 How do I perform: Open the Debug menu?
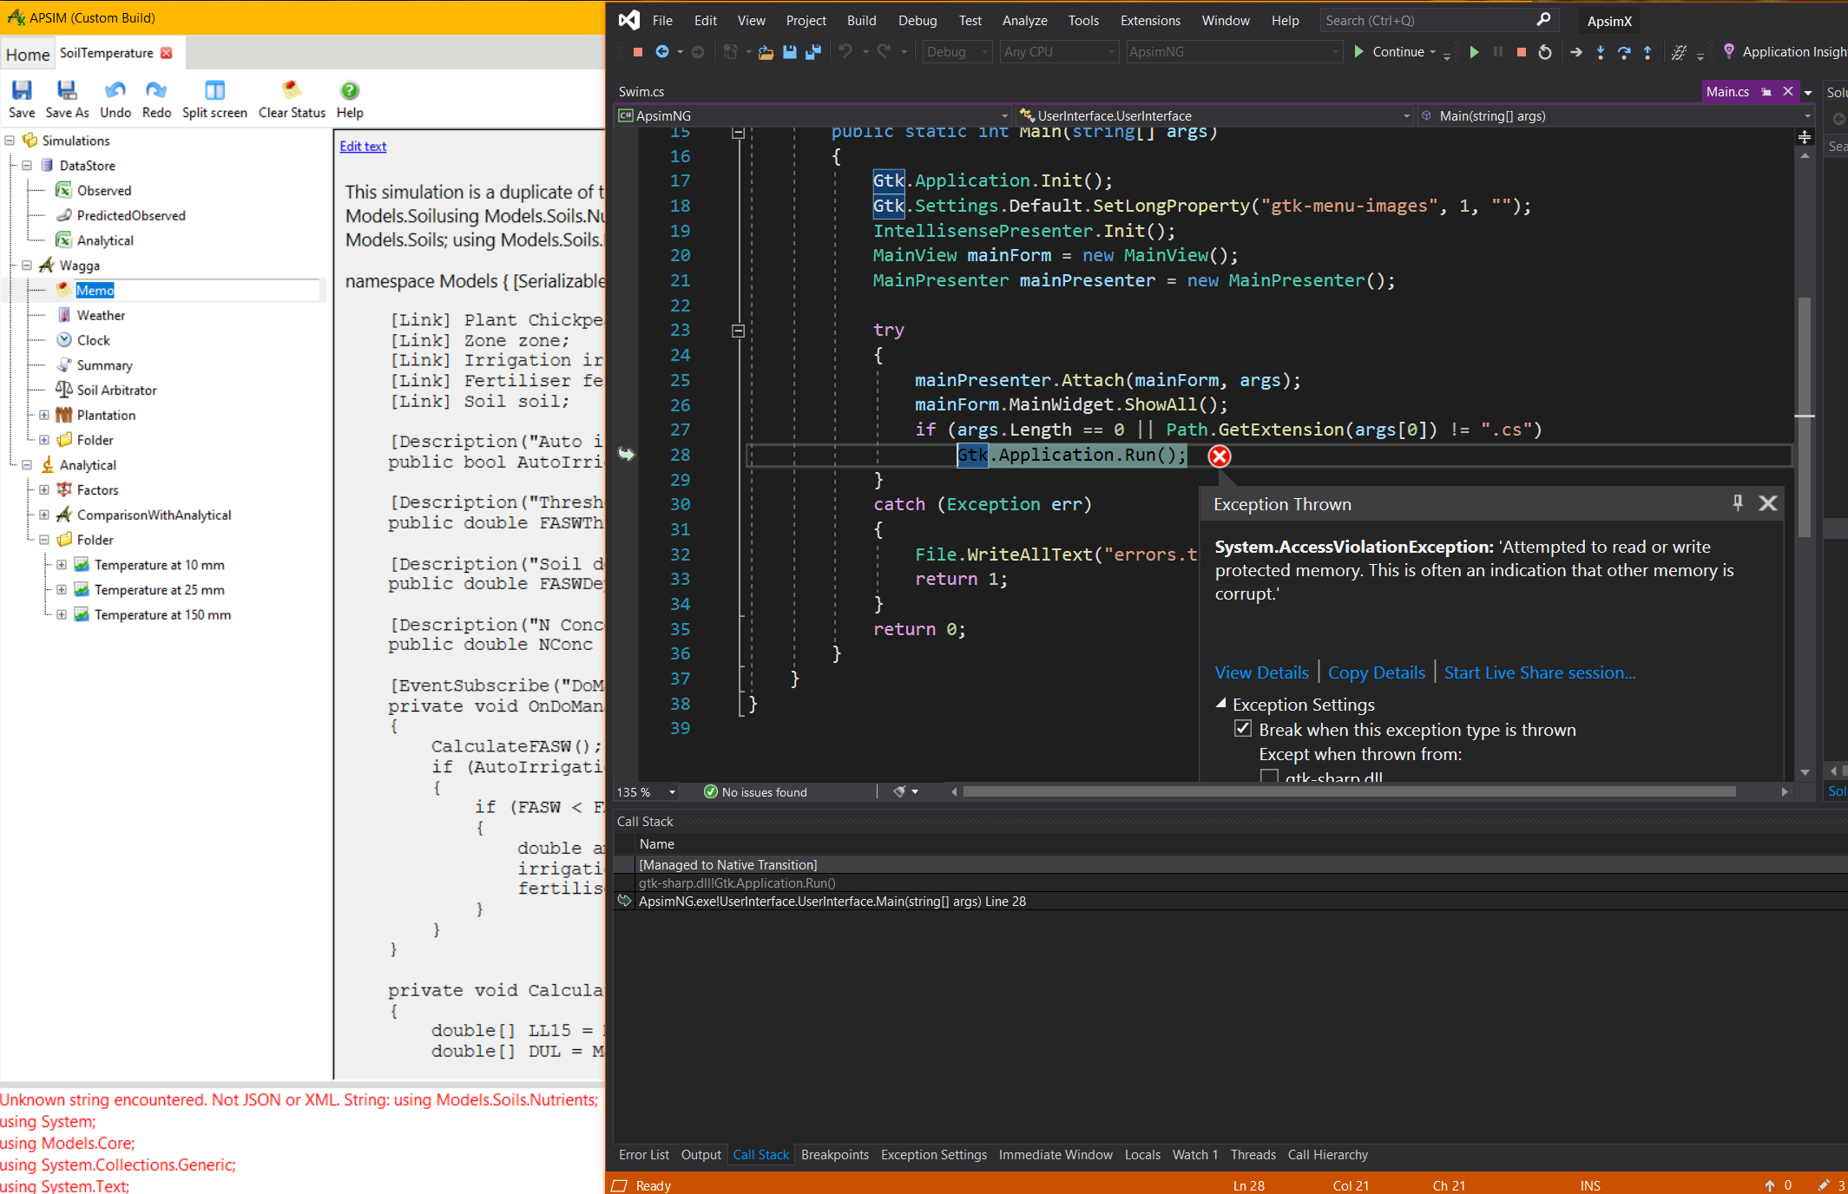point(917,20)
